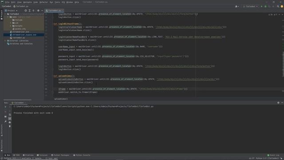Open the Run tool window button

(8, 155)
